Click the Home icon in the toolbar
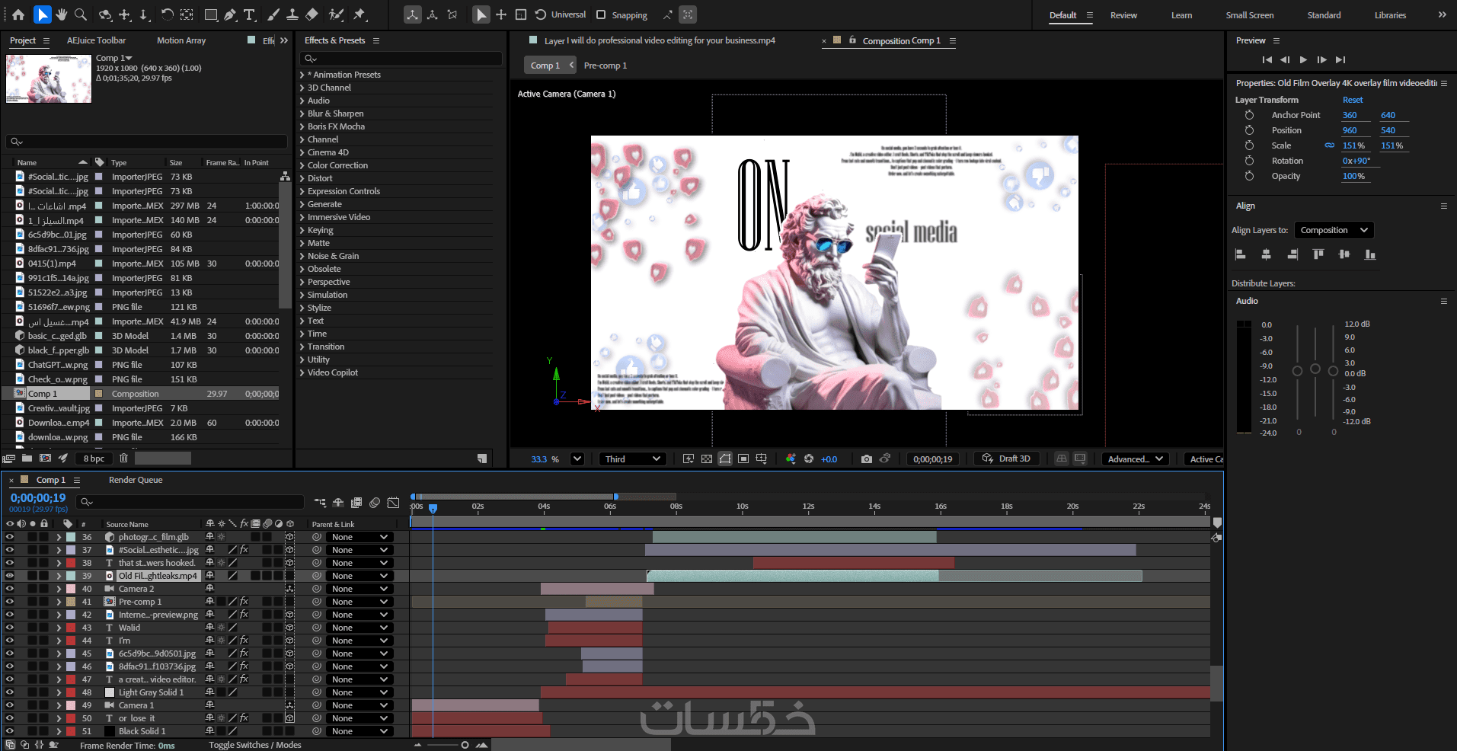Viewport: 1457px width, 751px height. point(18,14)
